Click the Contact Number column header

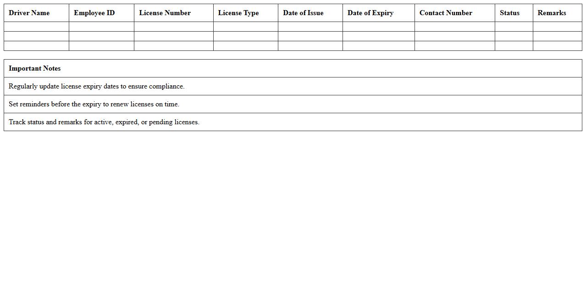point(445,13)
